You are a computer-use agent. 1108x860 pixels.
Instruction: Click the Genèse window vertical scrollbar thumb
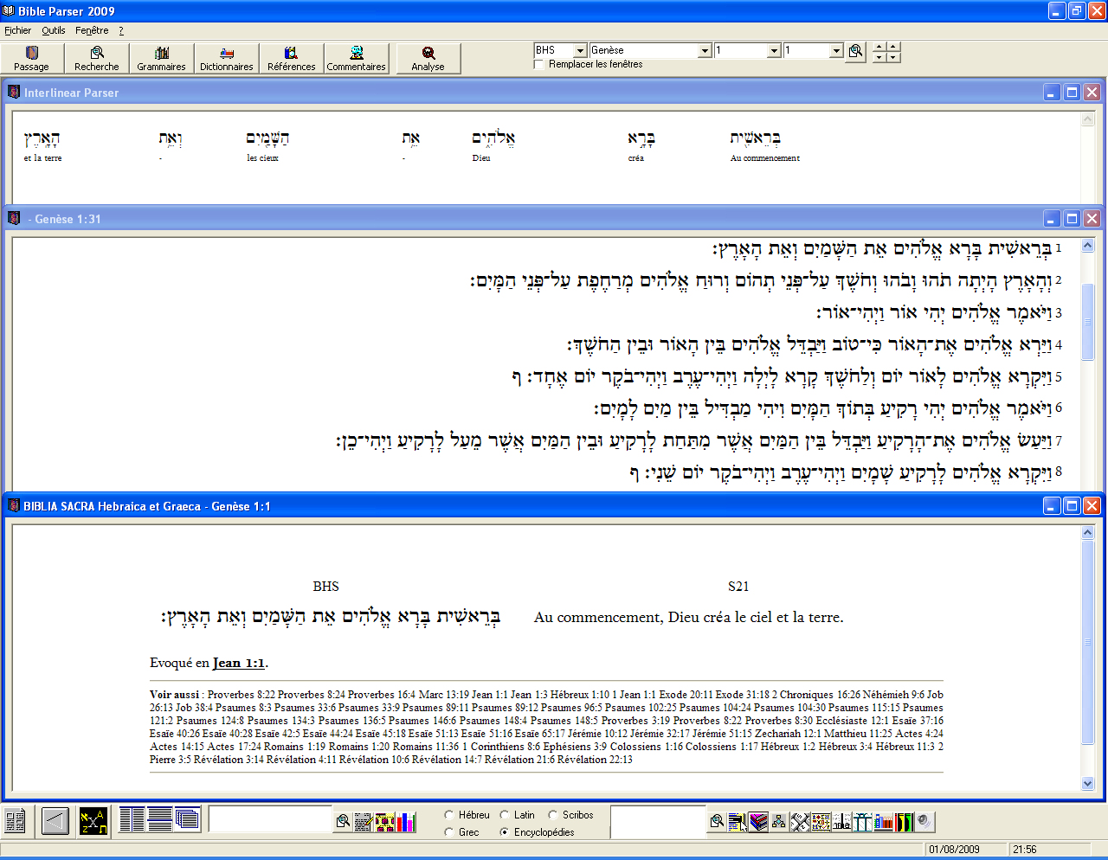(x=1088, y=321)
